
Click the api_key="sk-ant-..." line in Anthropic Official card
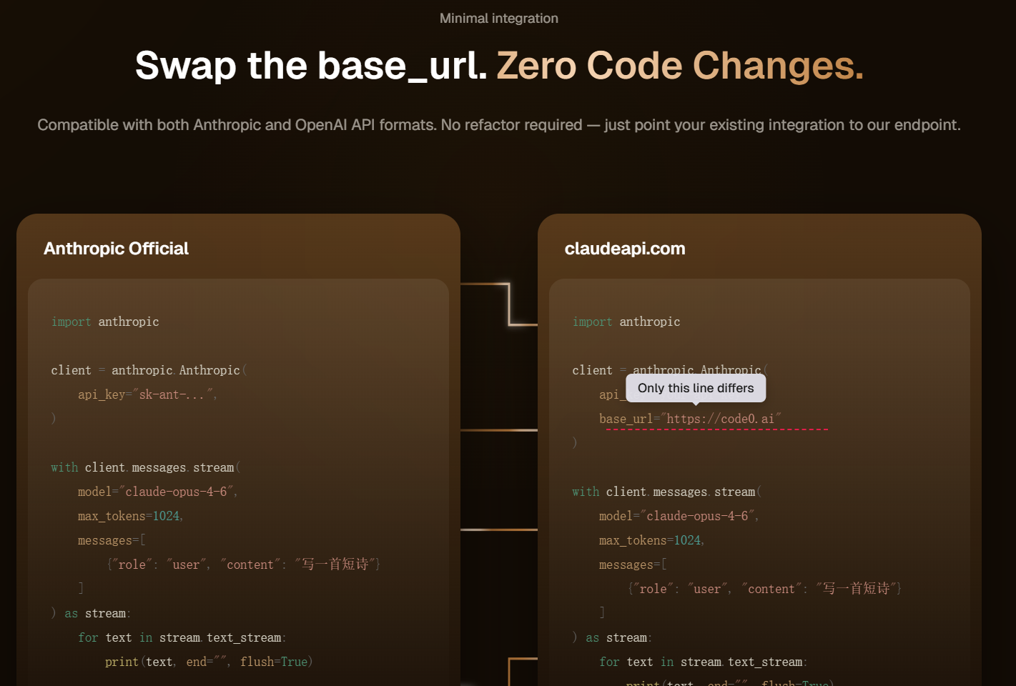click(147, 394)
